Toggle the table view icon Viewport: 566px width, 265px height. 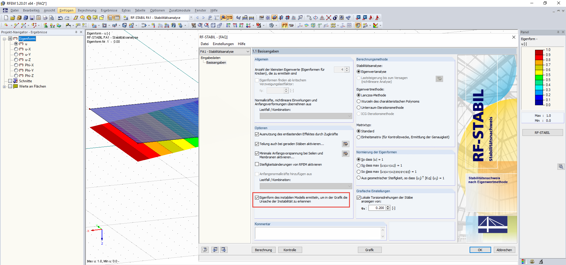pyautogui.click(x=117, y=18)
